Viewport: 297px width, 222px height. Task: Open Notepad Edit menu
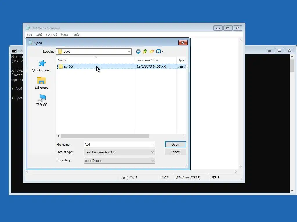(x=39, y=34)
